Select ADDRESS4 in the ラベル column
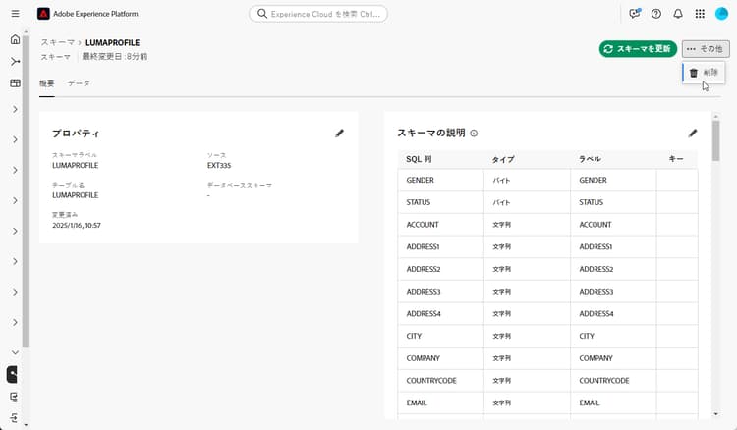The image size is (737, 430). point(596,313)
